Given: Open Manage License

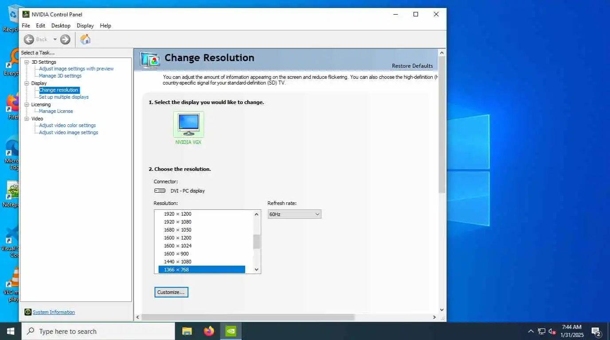Looking at the screenshot, I should pyautogui.click(x=56, y=111).
